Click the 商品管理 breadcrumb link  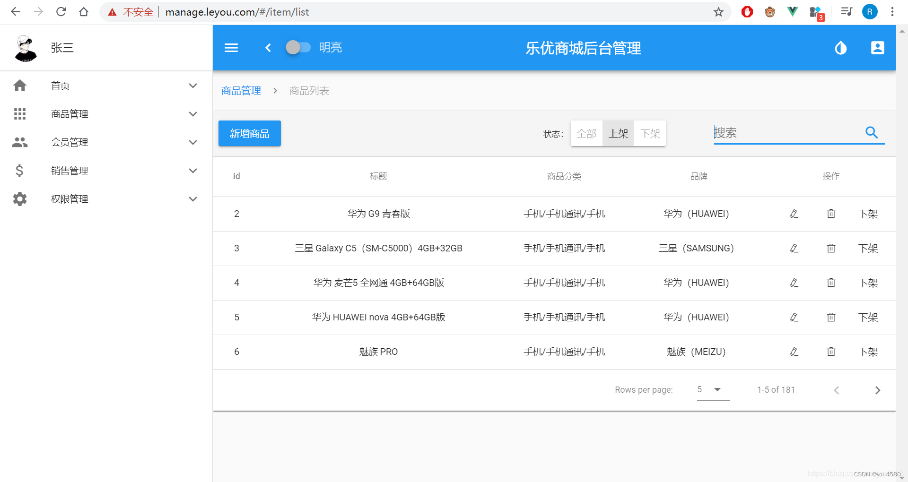[x=241, y=91]
